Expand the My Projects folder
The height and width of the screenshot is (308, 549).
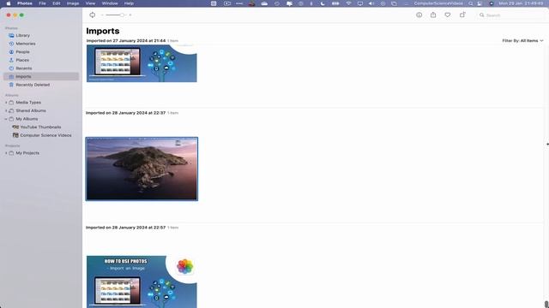[6, 153]
